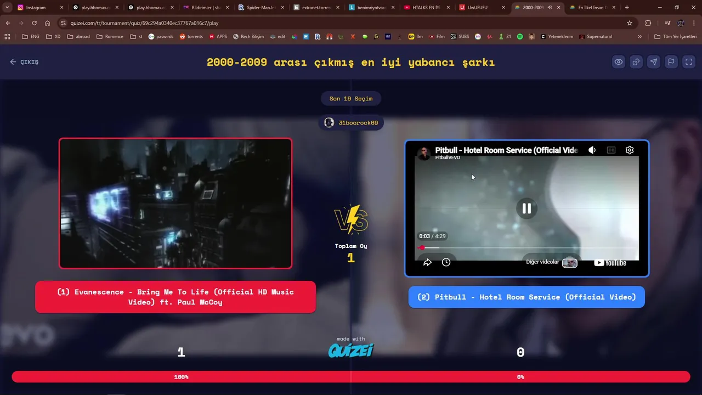Open the ENG bookmarks folder
The width and height of the screenshot is (702, 395).
[x=31, y=37]
